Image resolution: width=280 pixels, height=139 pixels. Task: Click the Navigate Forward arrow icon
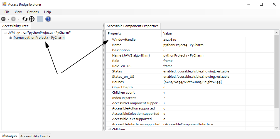[13, 19]
